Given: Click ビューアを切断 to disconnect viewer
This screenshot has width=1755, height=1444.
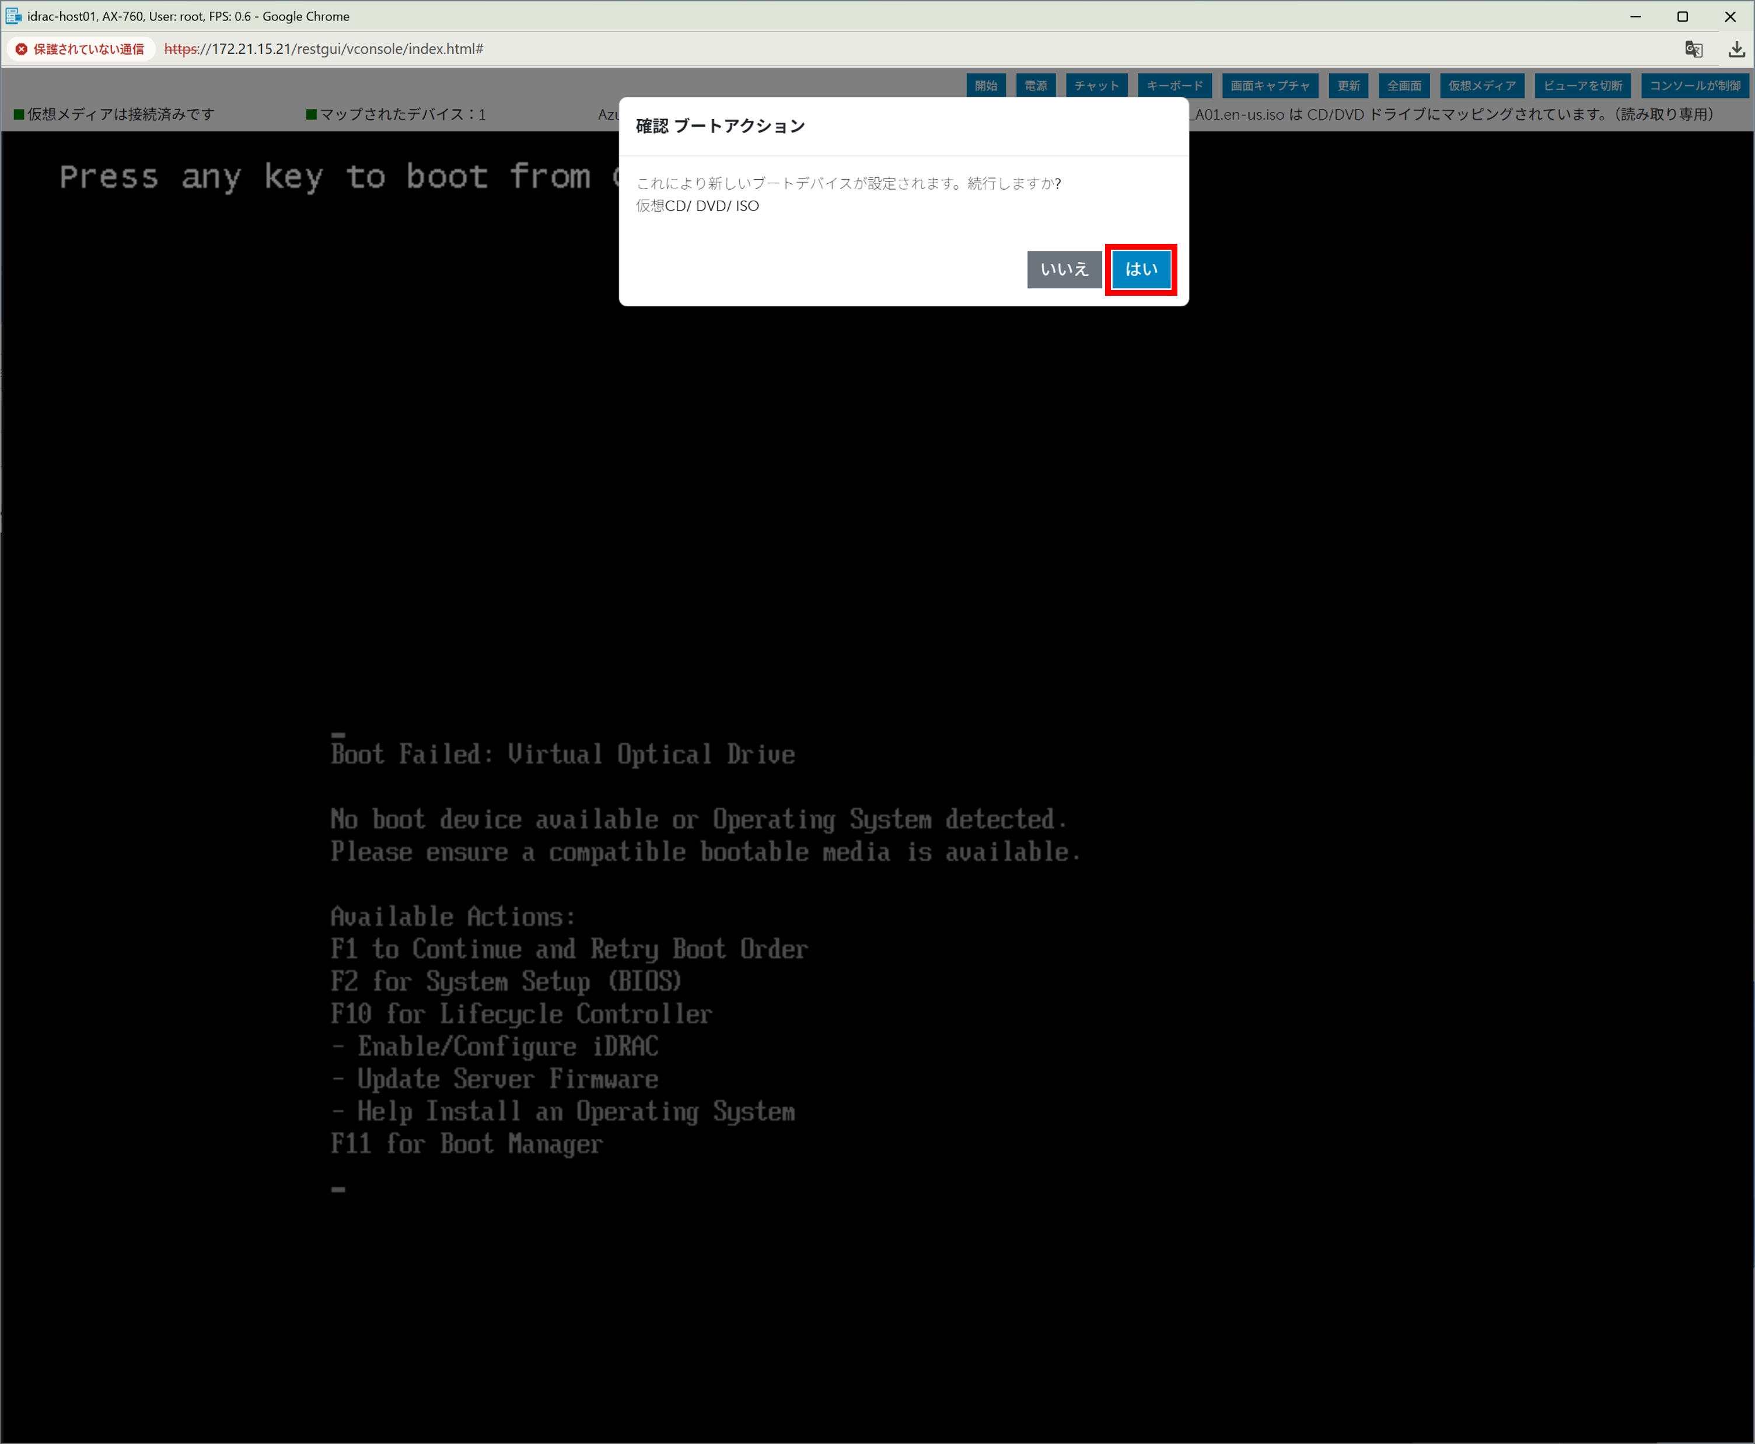Looking at the screenshot, I should (x=1582, y=86).
